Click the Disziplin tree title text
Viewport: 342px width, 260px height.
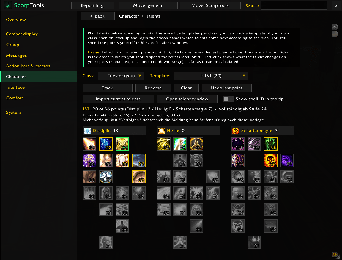point(102,131)
